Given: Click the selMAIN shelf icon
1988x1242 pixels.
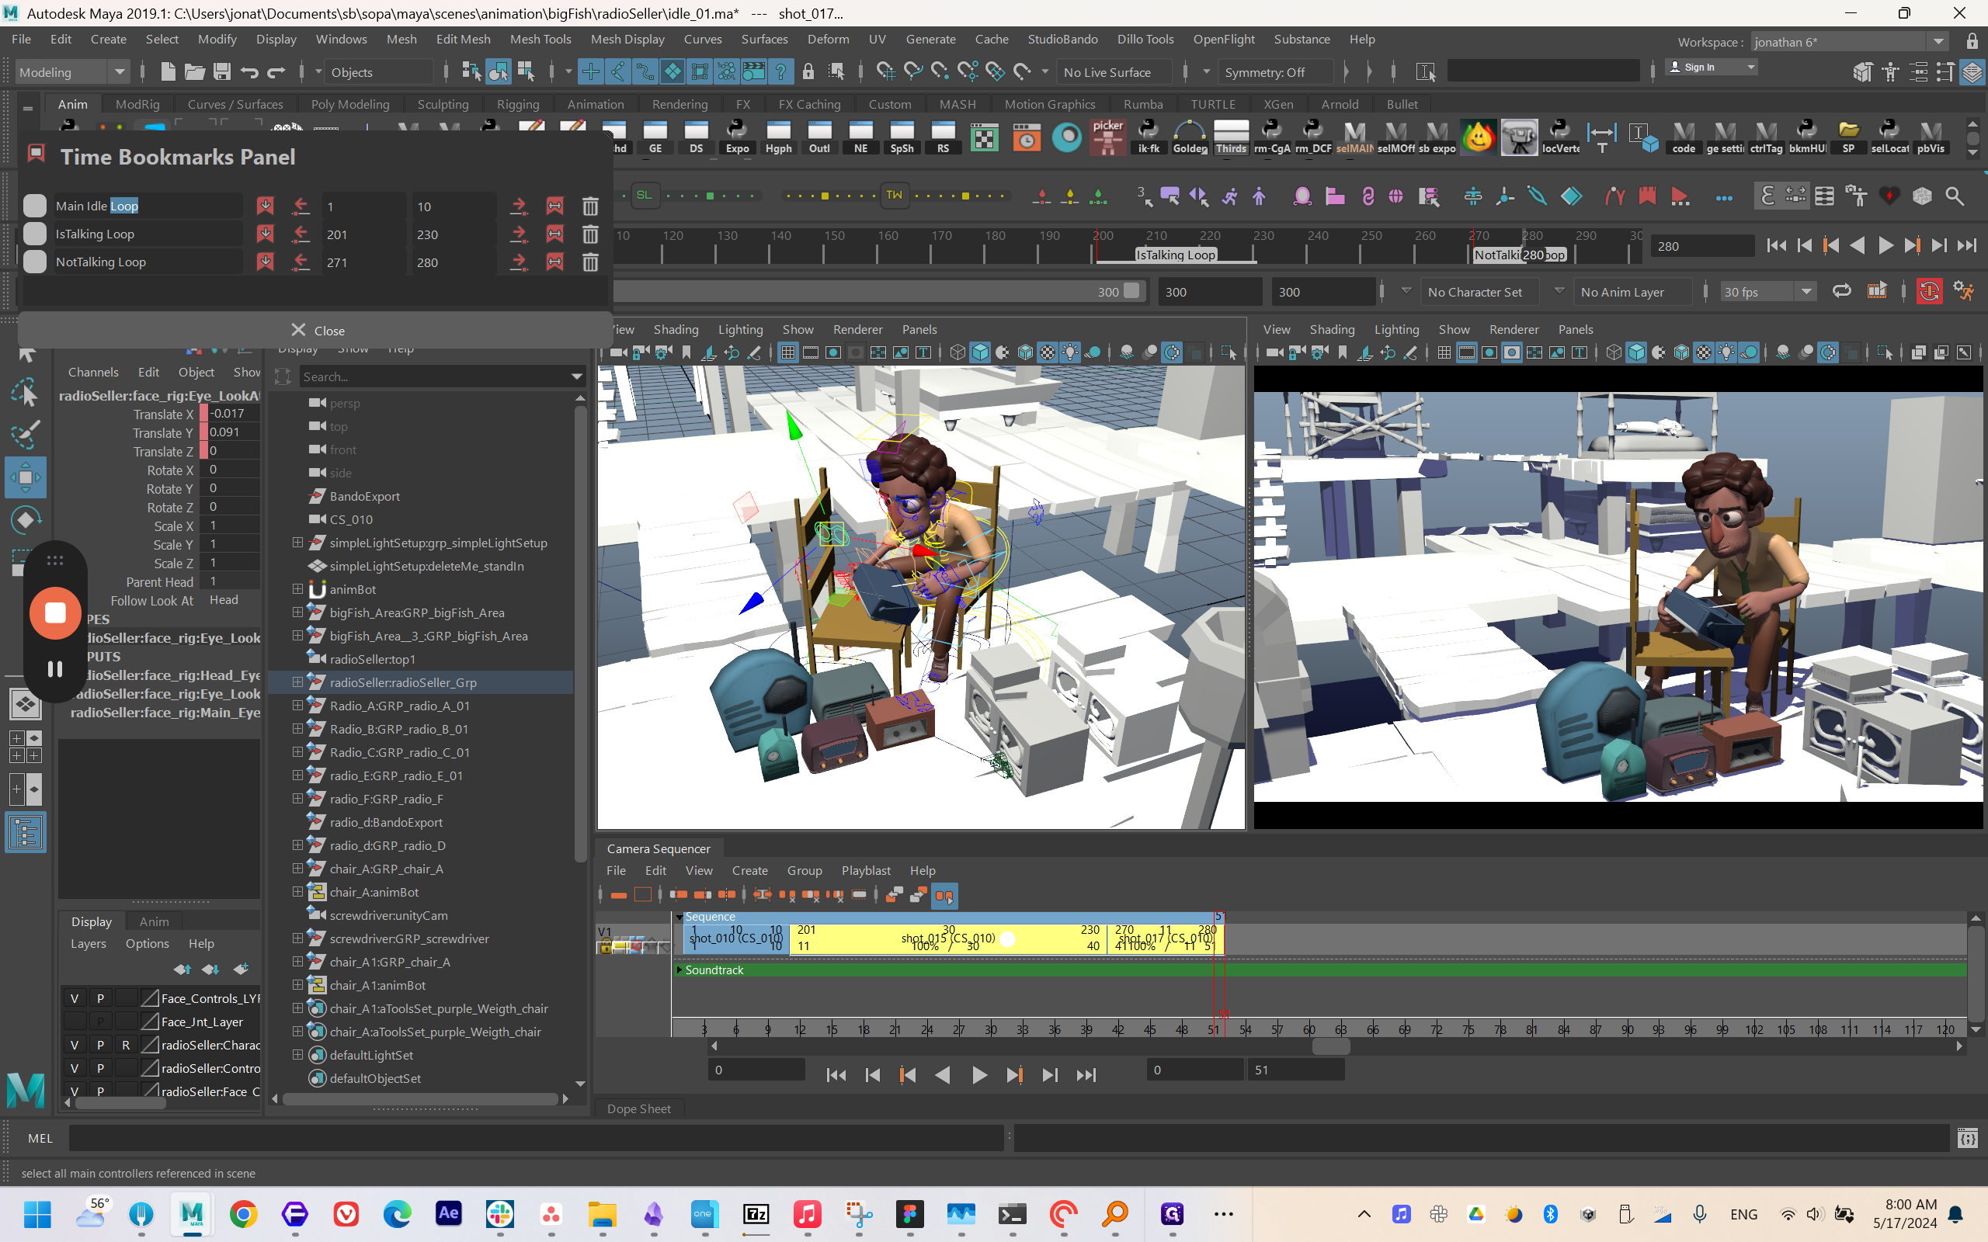Looking at the screenshot, I should click(x=1354, y=137).
